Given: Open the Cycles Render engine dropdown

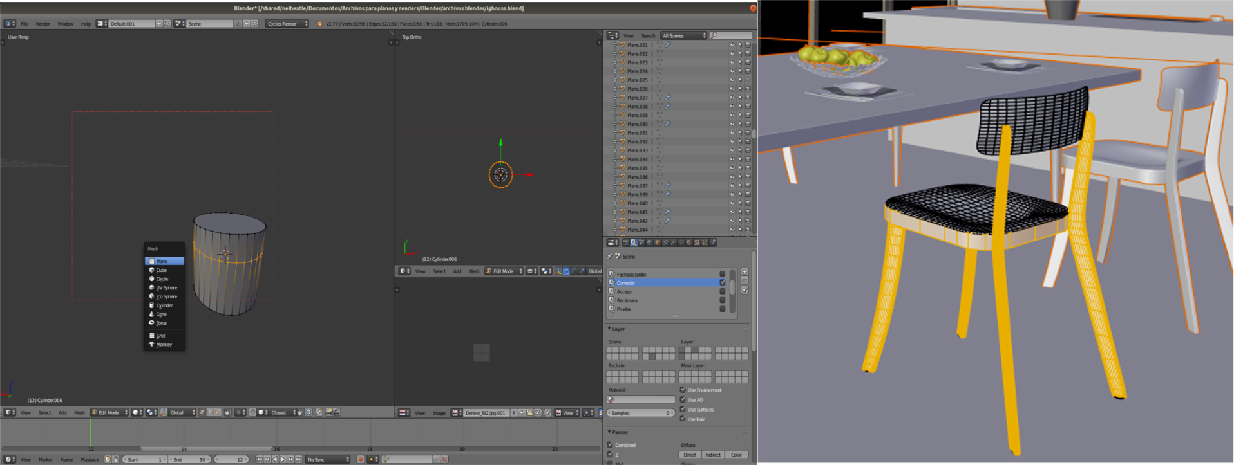Looking at the screenshot, I should (x=287, y=24).
